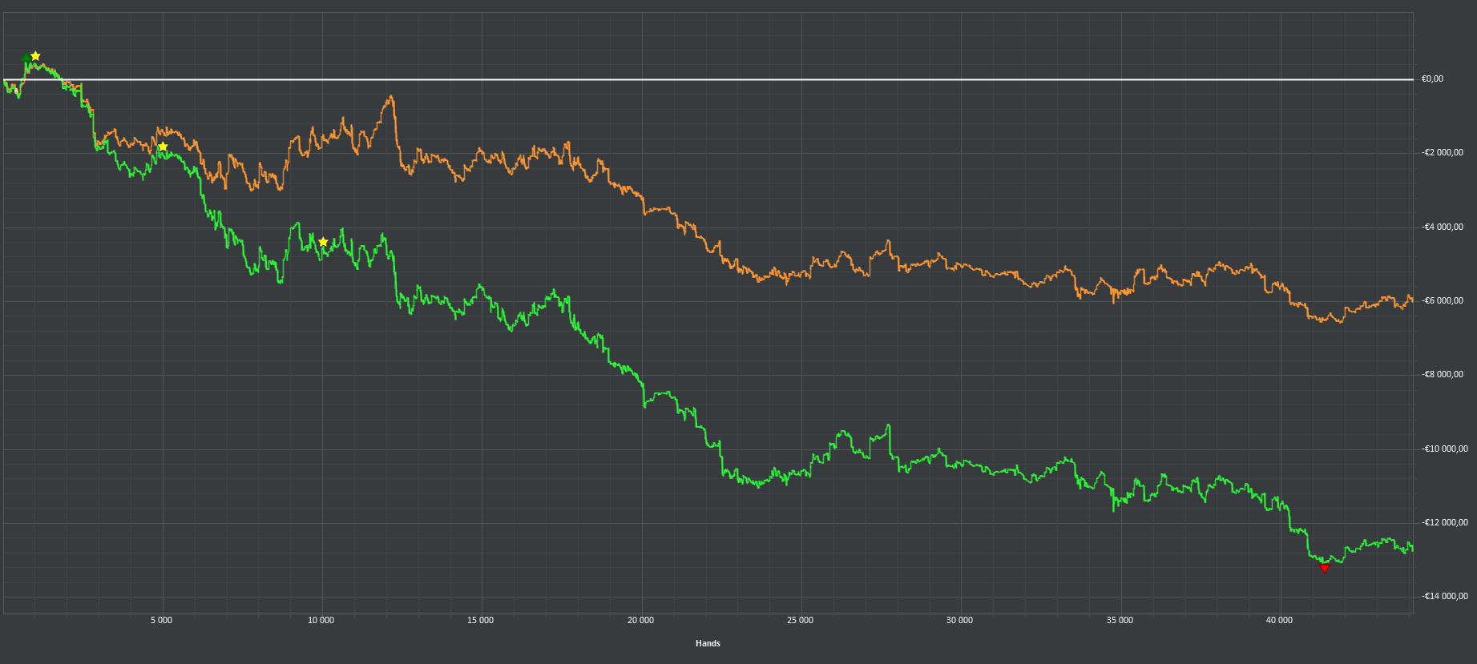Click the "5 000" hands axis tick label
The width and height of the screenshot is (1477, 664).
point(162,620)
